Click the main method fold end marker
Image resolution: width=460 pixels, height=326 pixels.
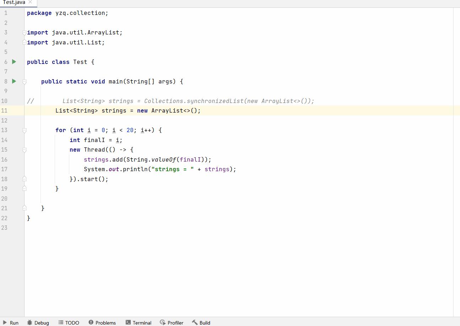[x=24, y=208]
